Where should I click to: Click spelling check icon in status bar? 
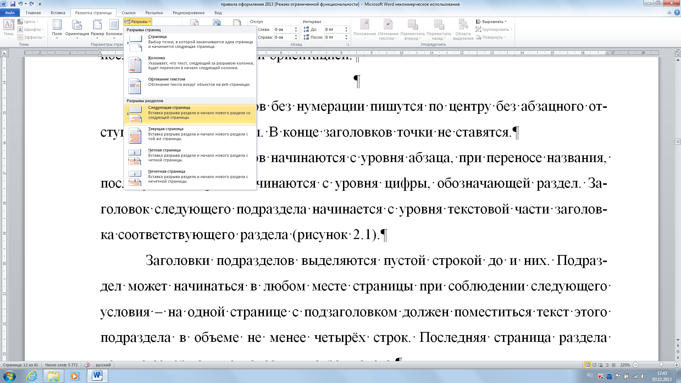pyautogui.click(x=87, y=365)
